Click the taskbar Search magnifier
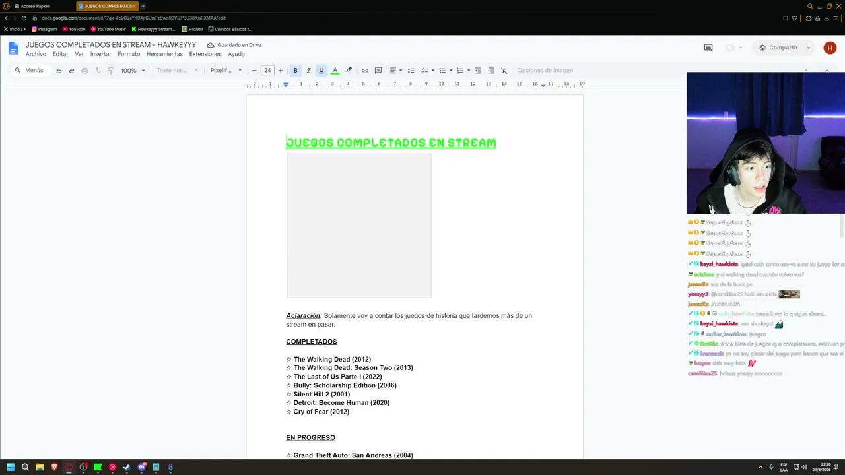845x475 pixels. coord(25,467)
